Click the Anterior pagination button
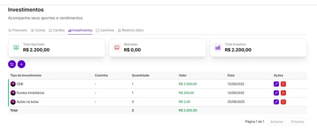317x137 pixels. point(277,122)
